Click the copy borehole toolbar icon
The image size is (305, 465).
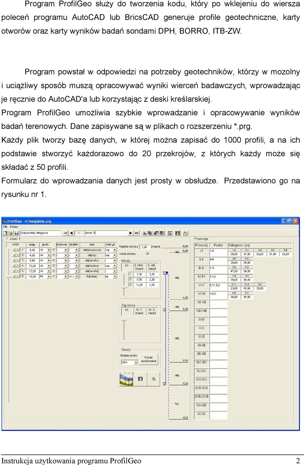(x=150, y=233)
